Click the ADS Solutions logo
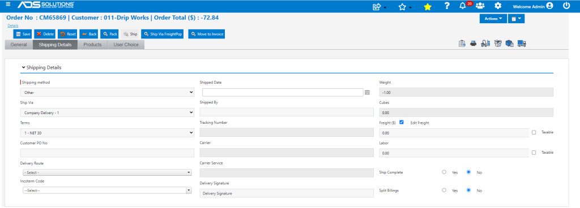This screenshot has width=580, height=208. pyautogui.click(x=46, y=5)
